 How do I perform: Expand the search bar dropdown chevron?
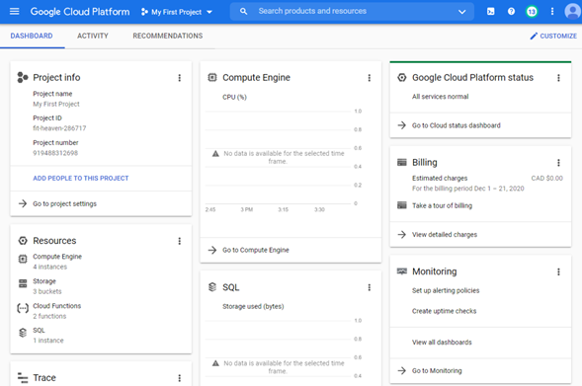(462, 12)
